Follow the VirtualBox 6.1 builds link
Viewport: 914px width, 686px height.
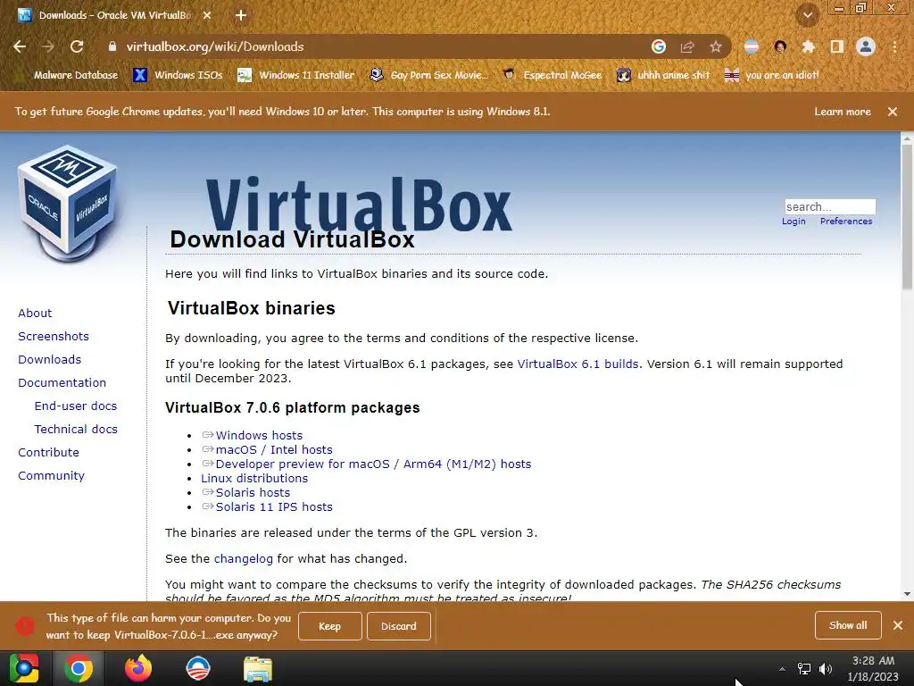577,364
